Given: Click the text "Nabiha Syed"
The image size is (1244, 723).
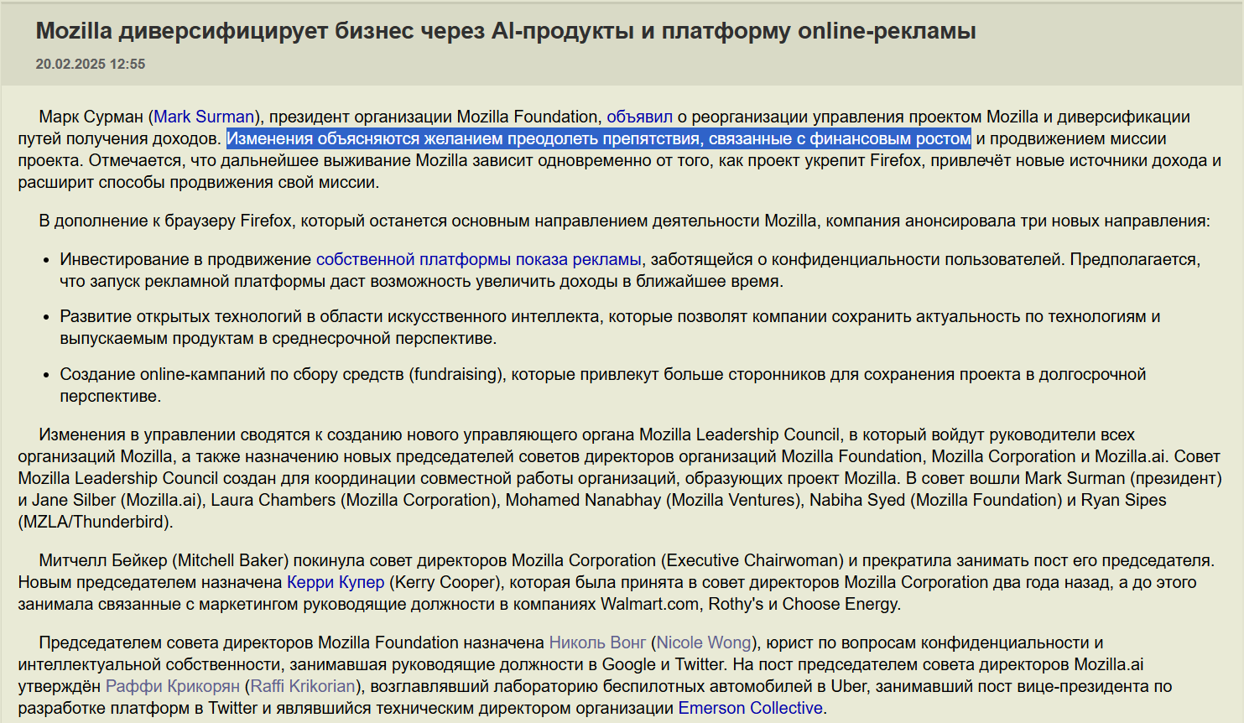Looking at the screenshot, I should coord(857,500).
